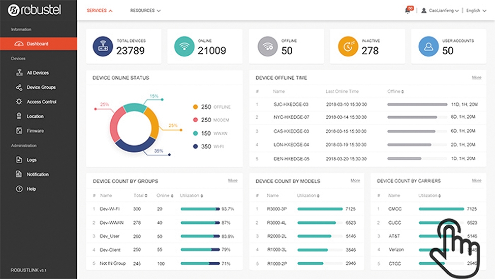Open the English language dropdown
Screen dimensions: 495x279
pos(476,11)
